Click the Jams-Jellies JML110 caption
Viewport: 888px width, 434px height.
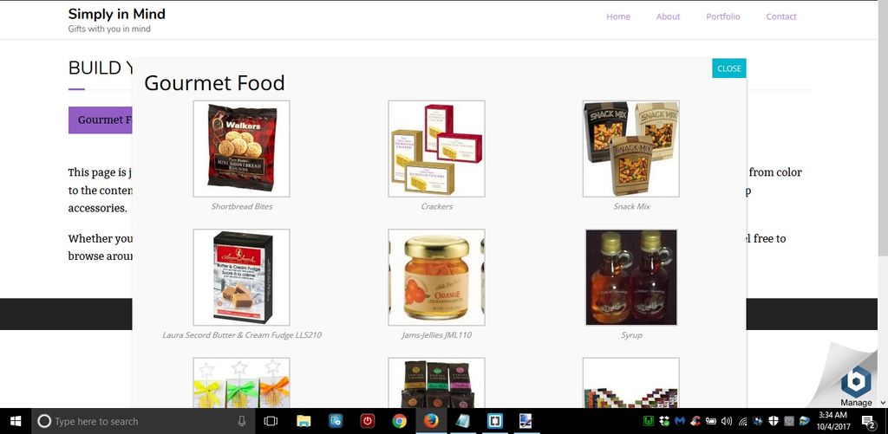click(x=437, y=335)
